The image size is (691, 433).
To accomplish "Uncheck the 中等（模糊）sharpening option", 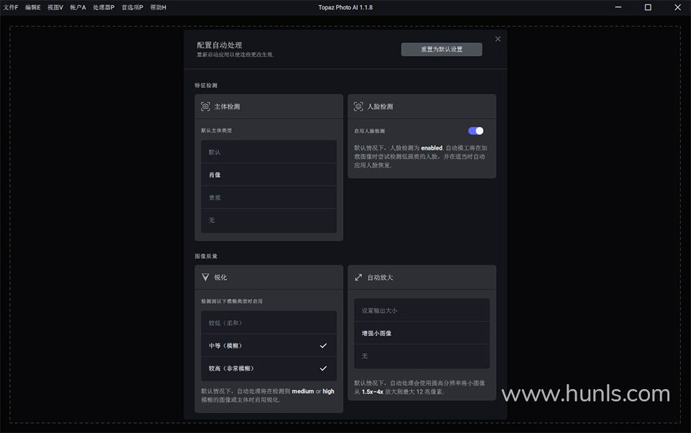I will 268,346.
